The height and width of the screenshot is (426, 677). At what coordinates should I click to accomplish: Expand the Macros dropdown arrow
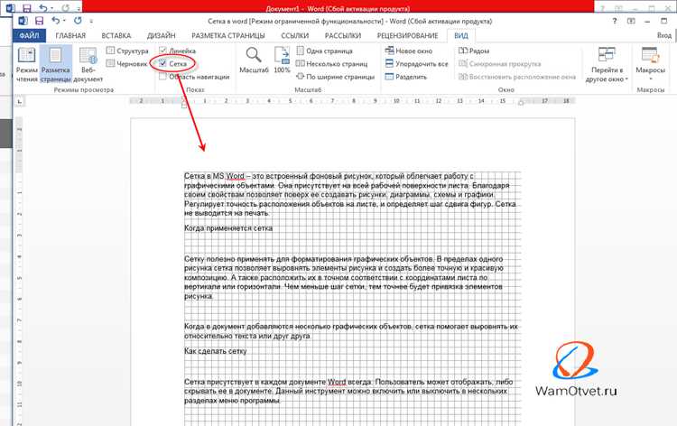click(x=650, y=79)
